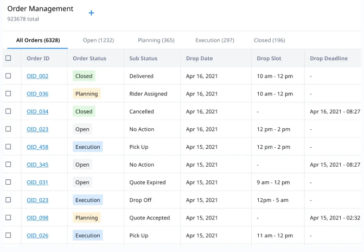Show the Execution (297) tab
The width and height of the screenshot is (364, 252).
coord(215,40)
